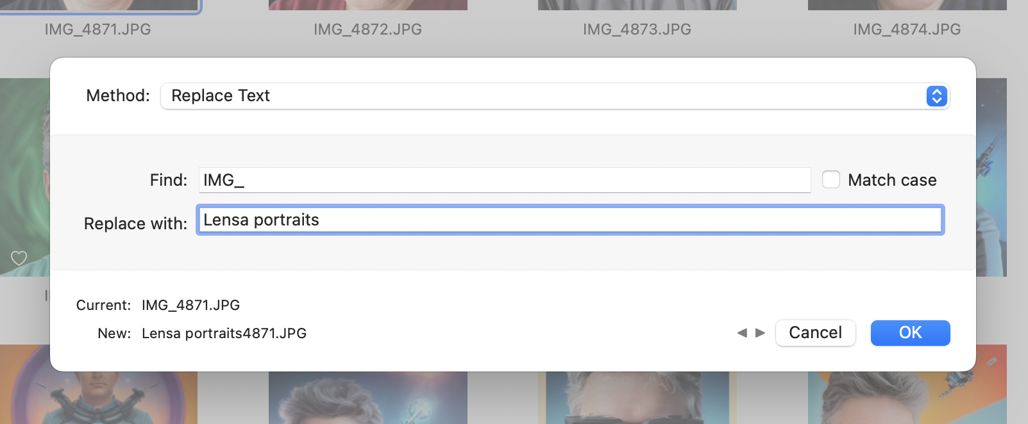Click the Match case label text
Viewport: 1028px width, 424px height.
click(892, 180)
